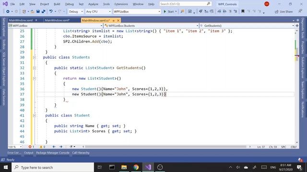Toggle pin on MainWindow.xaml.cs tab
This screenshot has width=307, height=172.
(114, 21)
